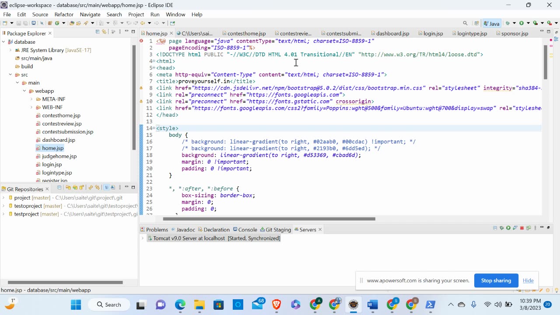Open the Project menu
560x315 pixels.
(x=136, y=14)
